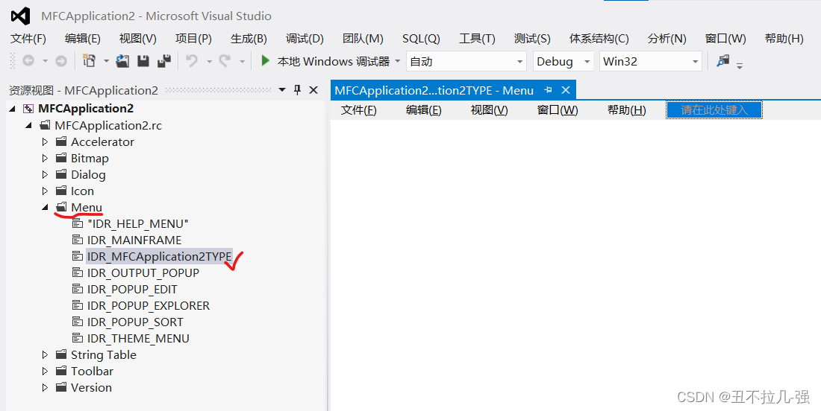Image resolution: width=821 pixels, height=411 pixels.
Task: Click the Find in Files toolbar icon
Action: click(x=723, y=61)
